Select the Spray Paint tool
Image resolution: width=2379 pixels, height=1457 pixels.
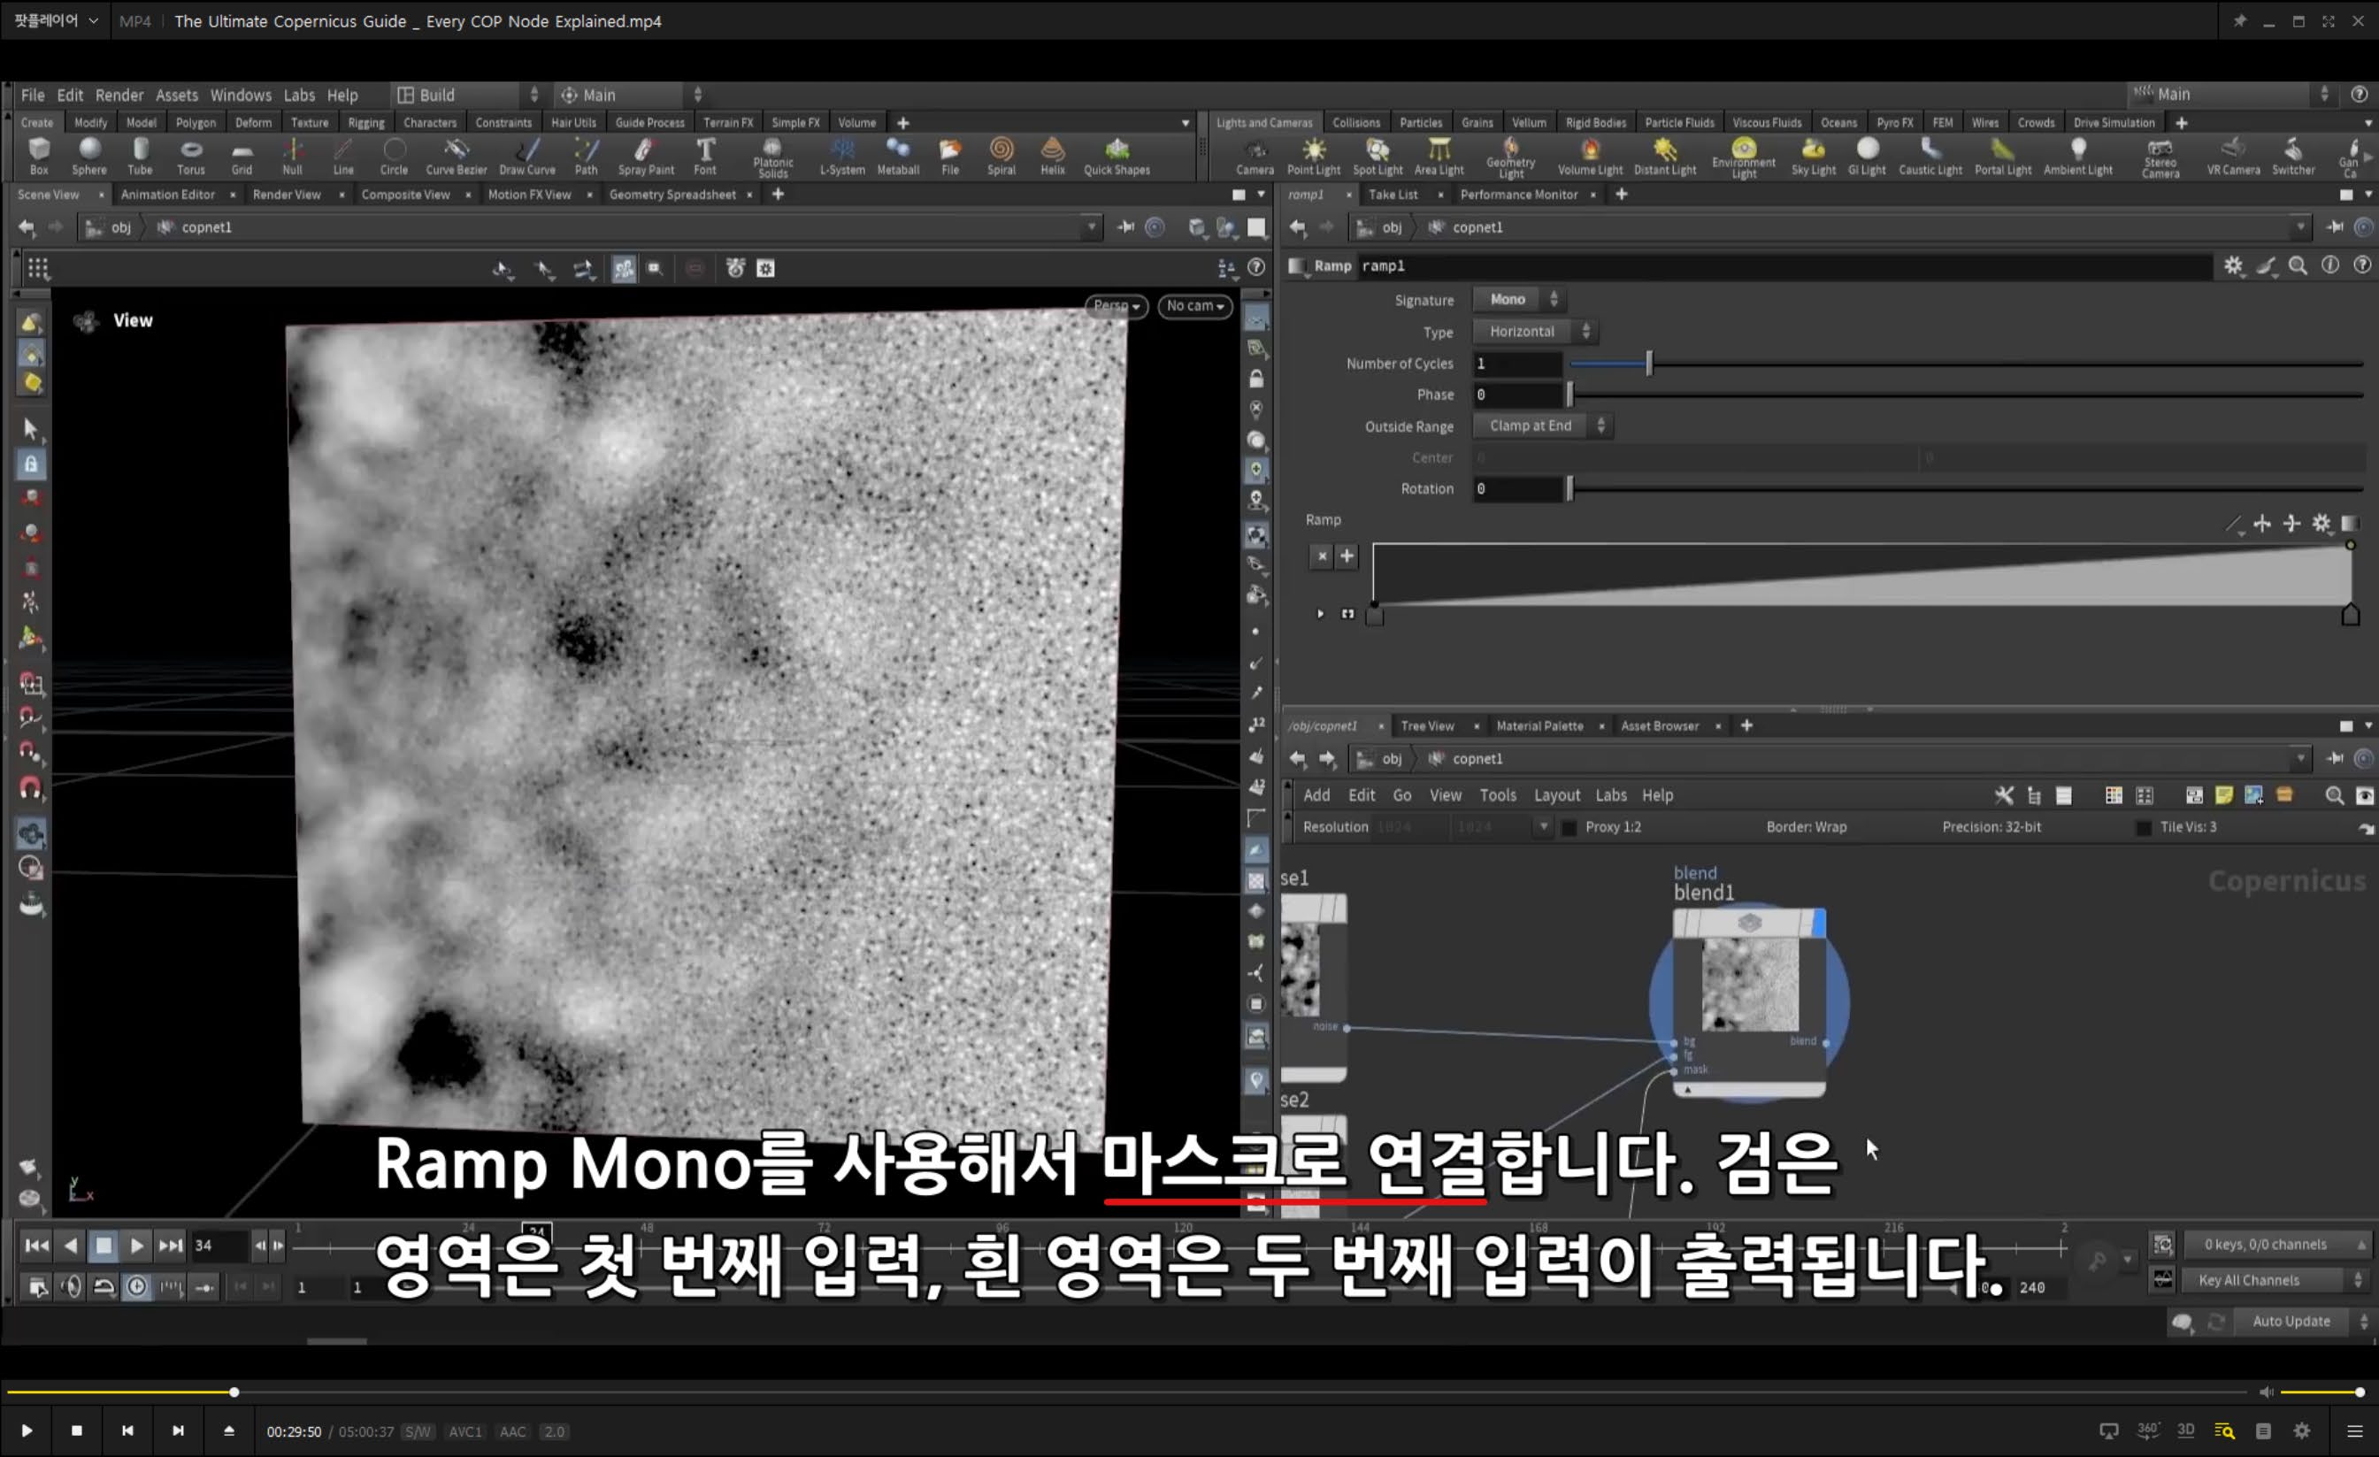click(x=646, y=156)
